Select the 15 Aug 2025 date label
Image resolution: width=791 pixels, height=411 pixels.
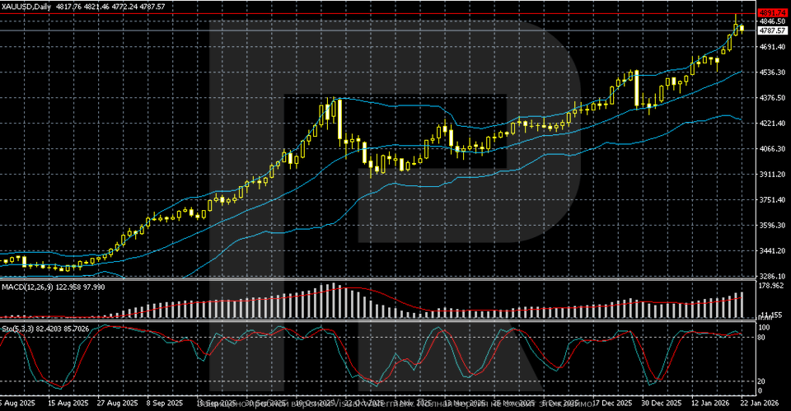(x=68, y=404)
